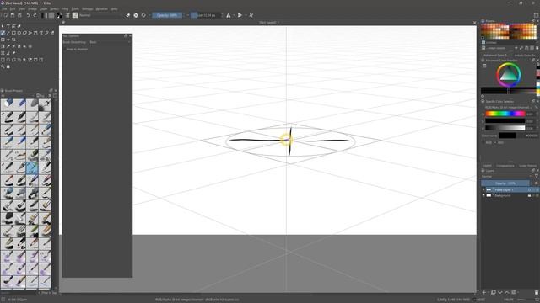Close the Tool Options docker
The image size is (540, 303).
tap(130, 35)
